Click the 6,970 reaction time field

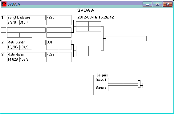13,22
